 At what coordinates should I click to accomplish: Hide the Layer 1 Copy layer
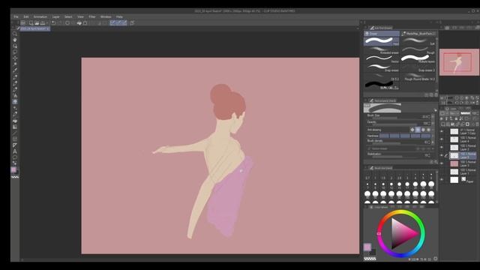click(442, 132)
